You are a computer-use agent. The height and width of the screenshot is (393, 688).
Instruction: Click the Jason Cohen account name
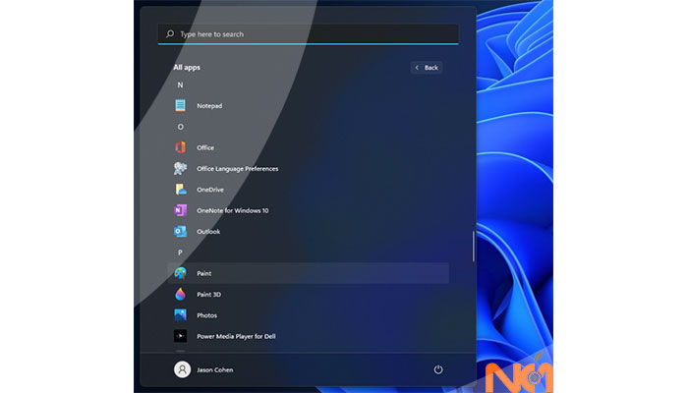(x=215, y=369)
